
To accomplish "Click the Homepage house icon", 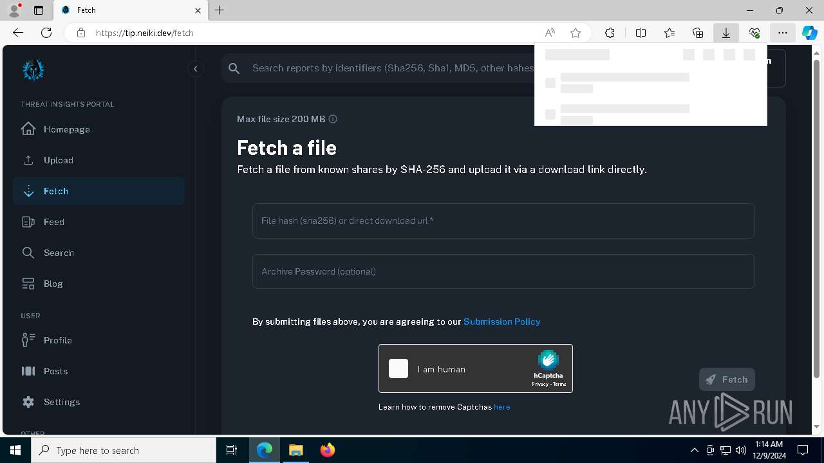I will [28, 129].
